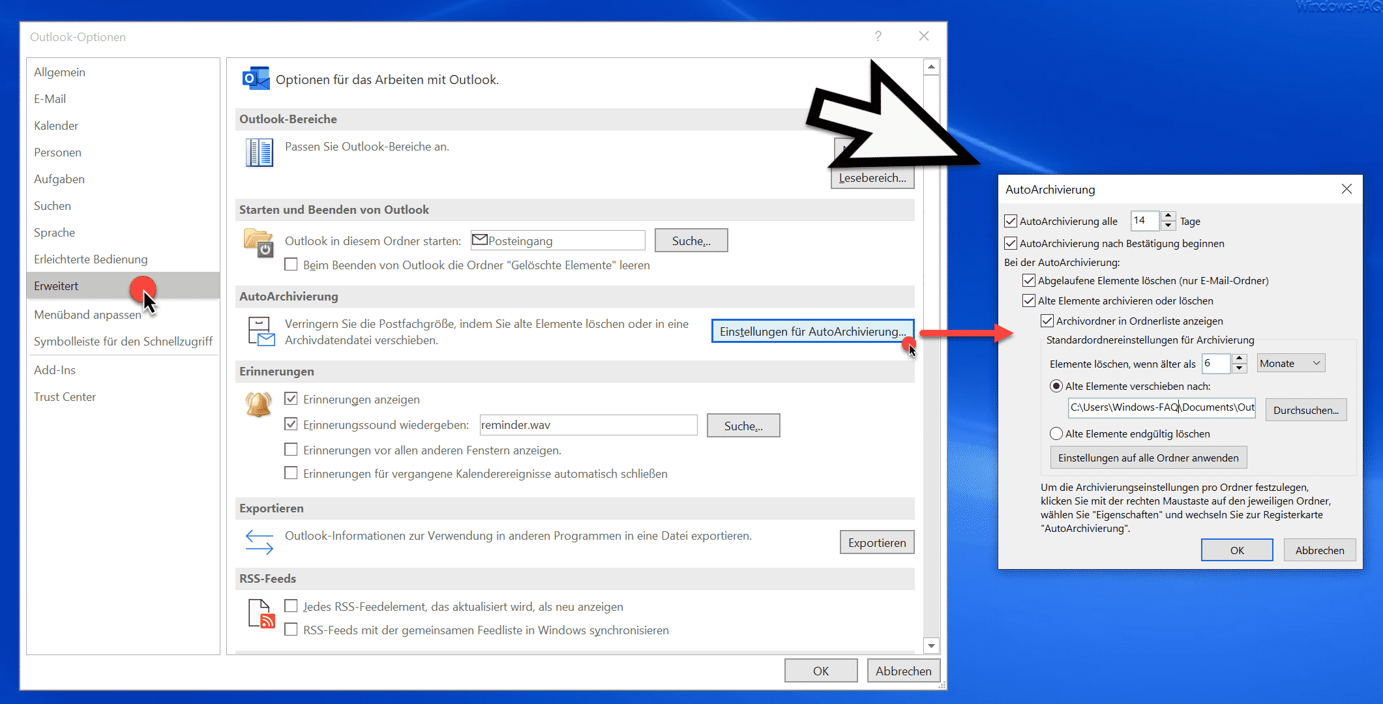Open the E-Mail options category
The width and height of the screenshot is (1383, 704).
coord(123,98)
